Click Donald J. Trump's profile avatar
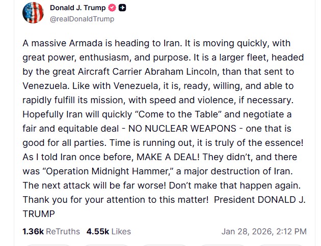This screenshot has width=321, height=246. pos(33,12)
